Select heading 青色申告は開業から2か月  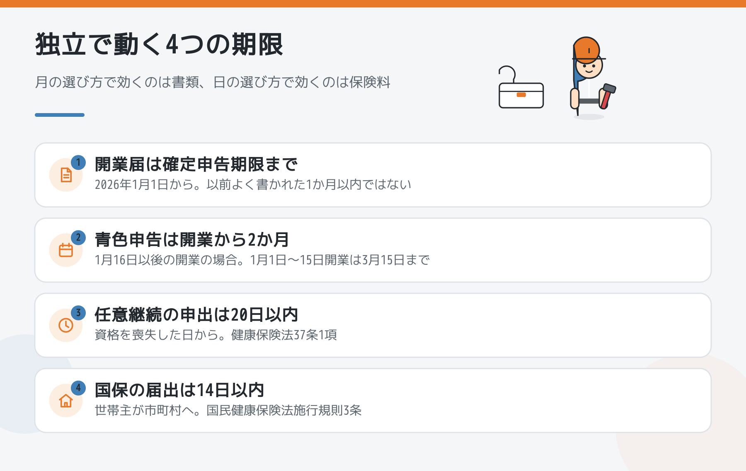click(x=192, y=239)
